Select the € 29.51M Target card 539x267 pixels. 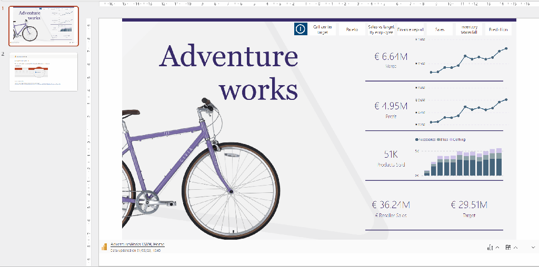[x=469, y=209]
